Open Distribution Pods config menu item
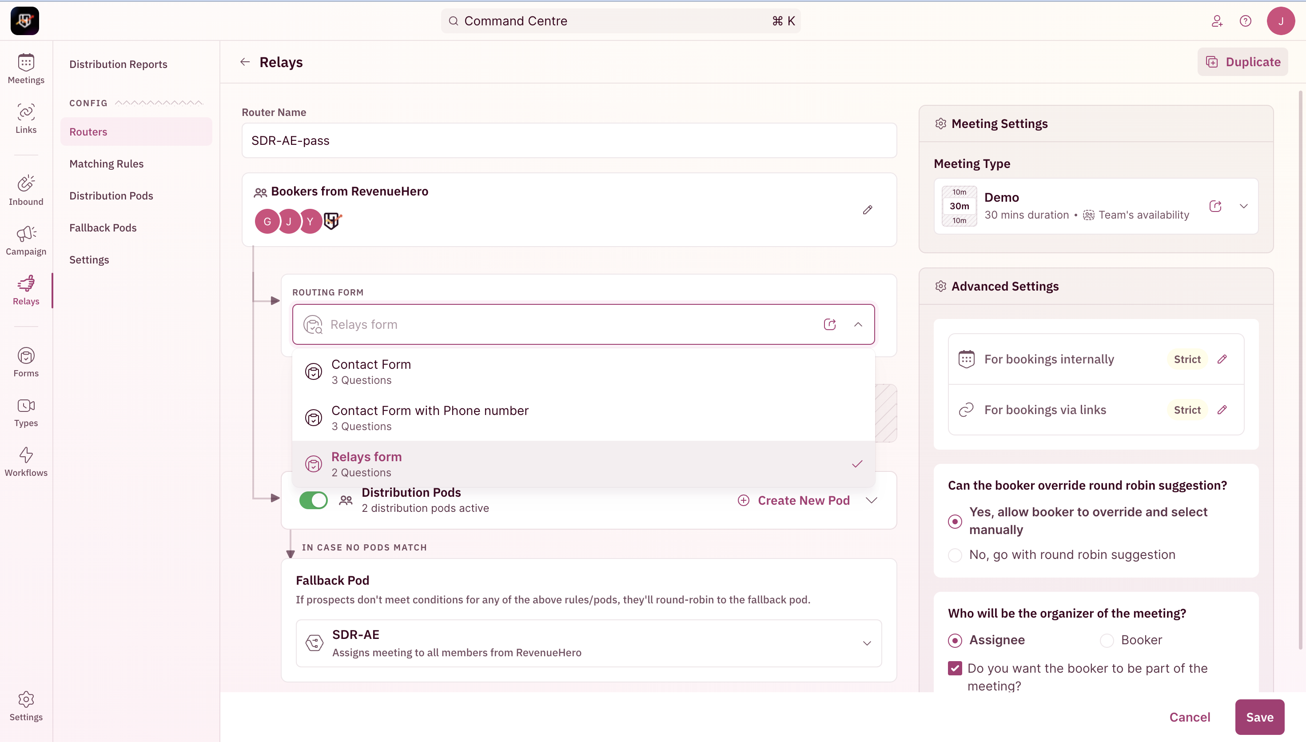The width and height of the screenshot is (1306, 742). [111, 195]
